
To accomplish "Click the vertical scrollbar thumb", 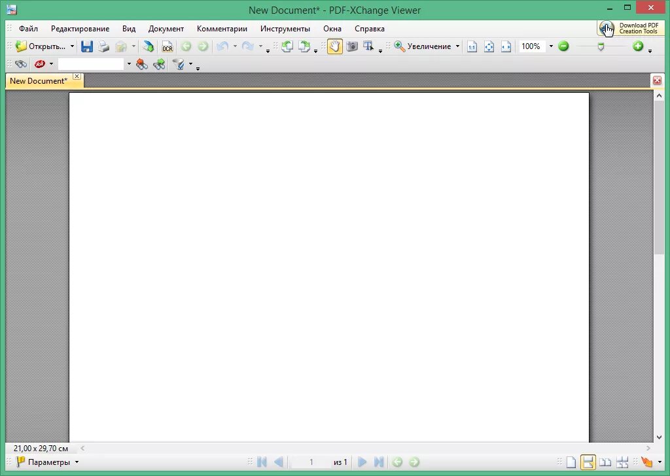I will click(x=659, y=178).
